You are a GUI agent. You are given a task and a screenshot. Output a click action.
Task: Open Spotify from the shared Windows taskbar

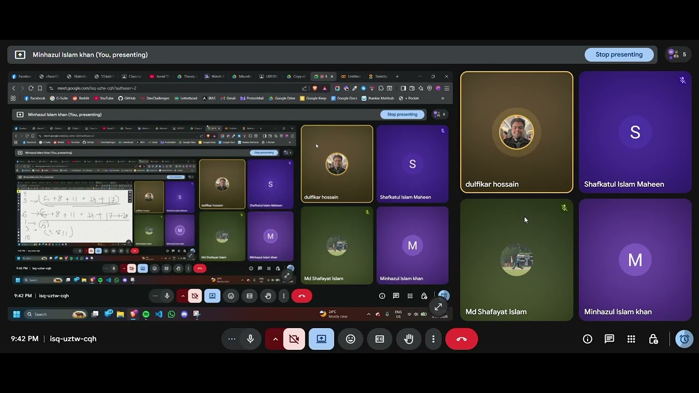146,314
